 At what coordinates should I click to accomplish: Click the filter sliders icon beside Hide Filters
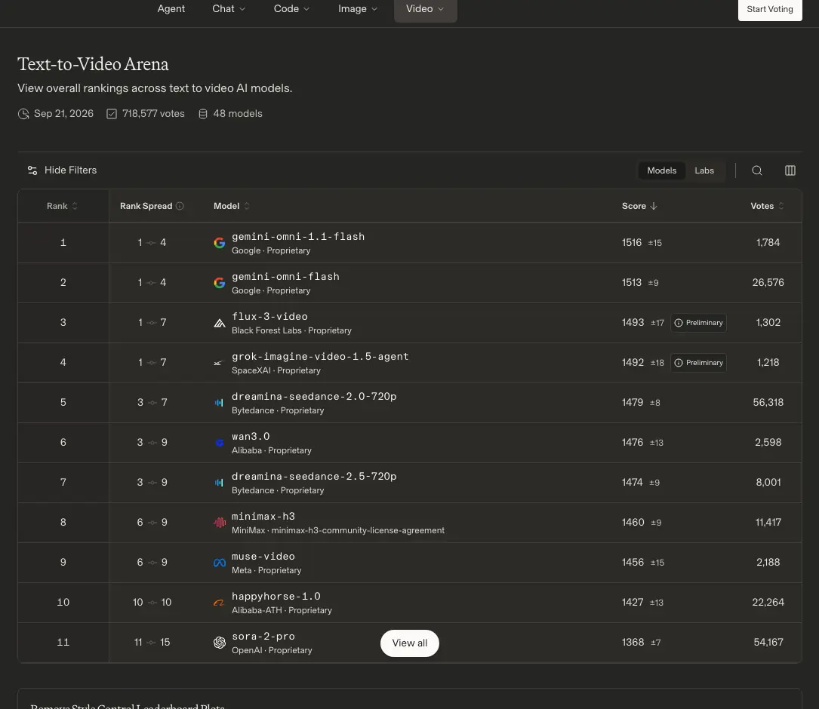32,170
